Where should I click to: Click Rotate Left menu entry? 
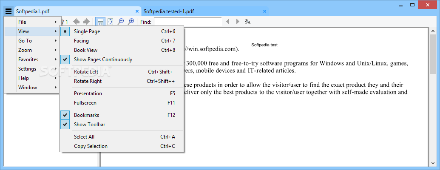[122, 72]
